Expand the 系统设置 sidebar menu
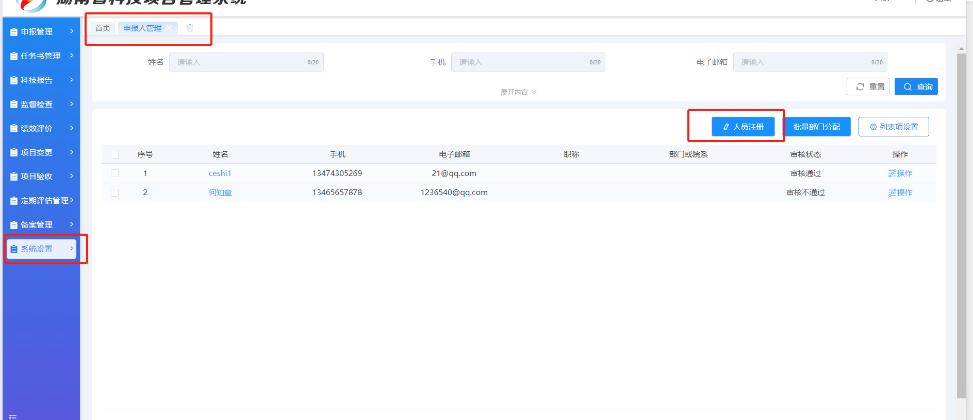 (41, 249)
